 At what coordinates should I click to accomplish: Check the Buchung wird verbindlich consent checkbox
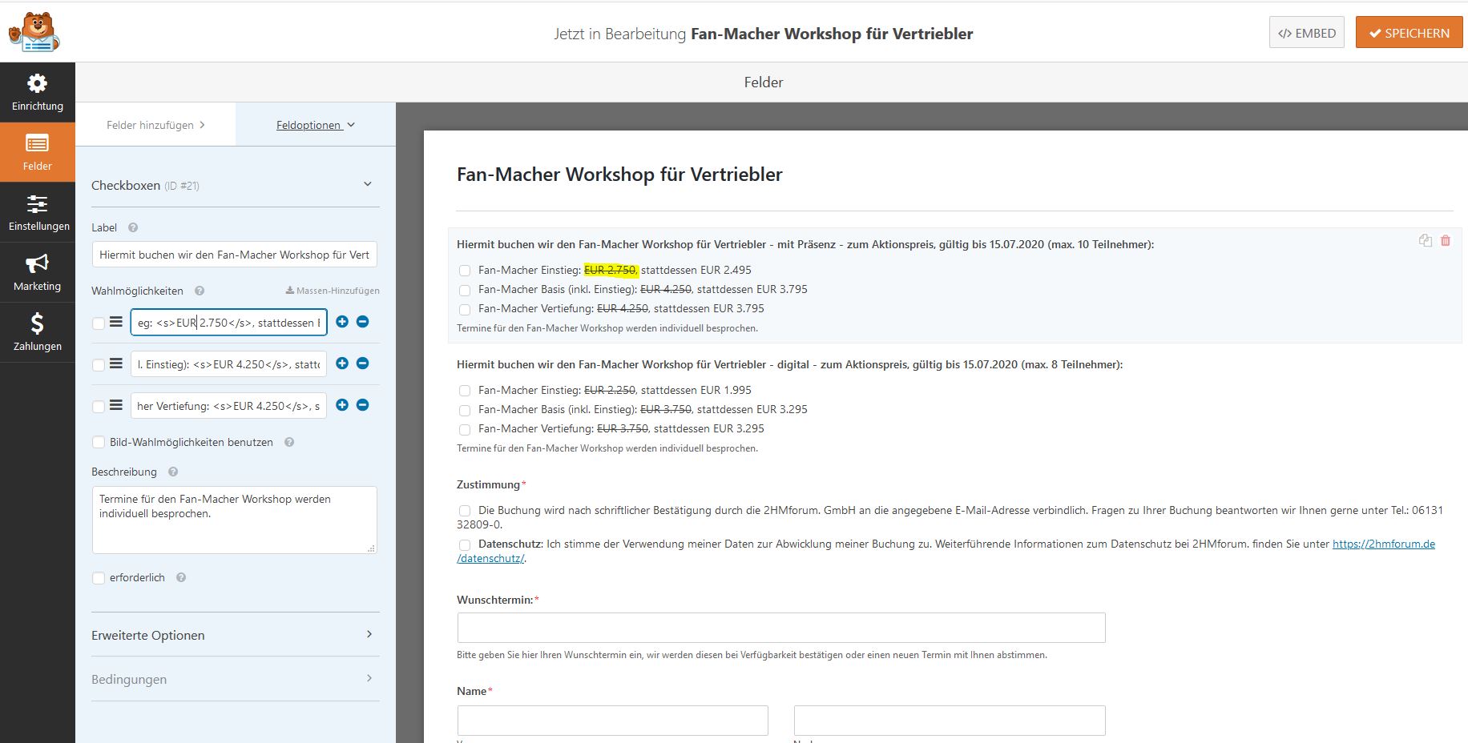(465, 511)
